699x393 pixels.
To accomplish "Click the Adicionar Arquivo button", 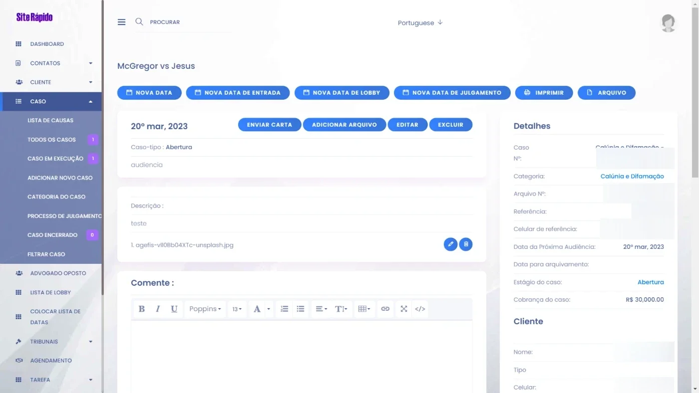I will 345,125.
